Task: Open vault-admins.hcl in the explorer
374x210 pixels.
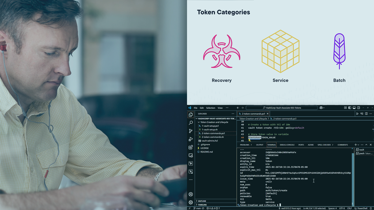Action: 209,141
